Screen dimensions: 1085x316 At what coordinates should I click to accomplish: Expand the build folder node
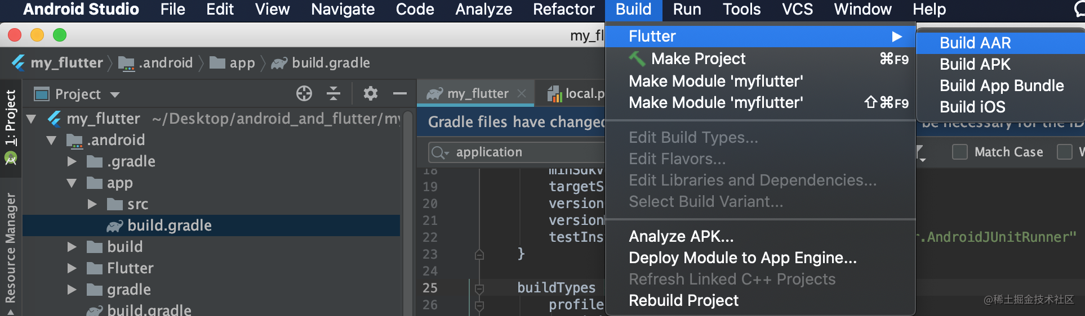click(72, 247)
